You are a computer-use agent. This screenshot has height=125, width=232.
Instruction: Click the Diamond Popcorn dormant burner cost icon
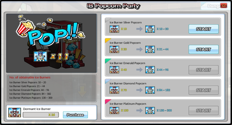(x=114, y=90)
